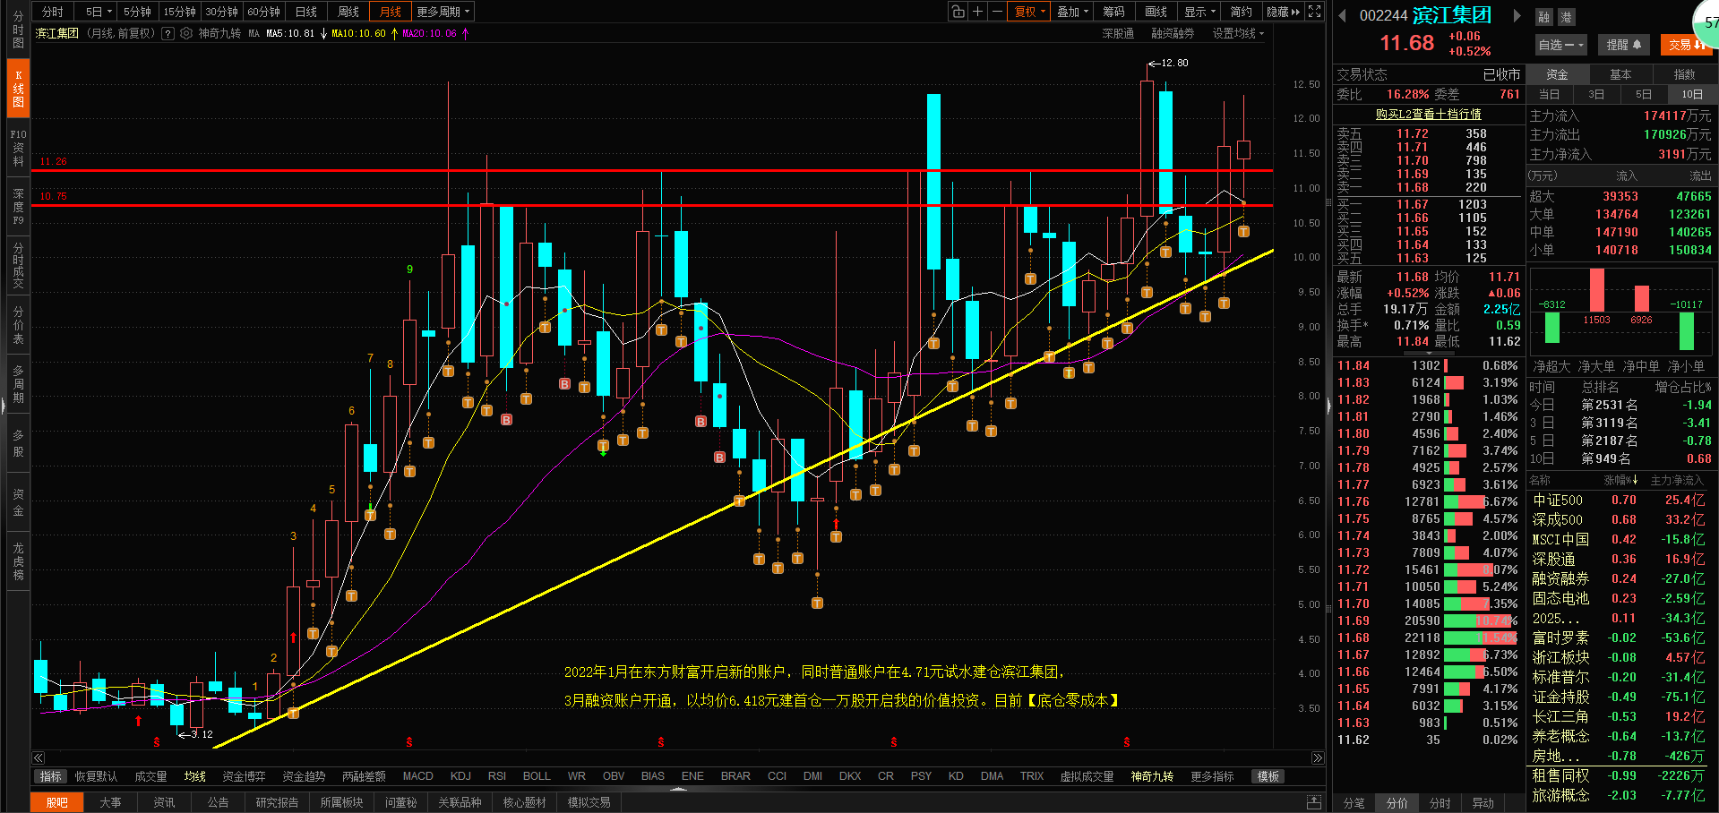The image size is (1719, 813).
Task: Sort sector list by 涨幅% column
Action: coord(1620,481)
